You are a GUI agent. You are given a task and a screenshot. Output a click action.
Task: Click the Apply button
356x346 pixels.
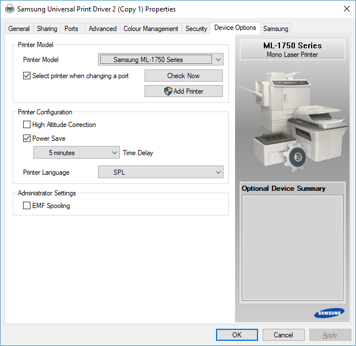[330, 335]
